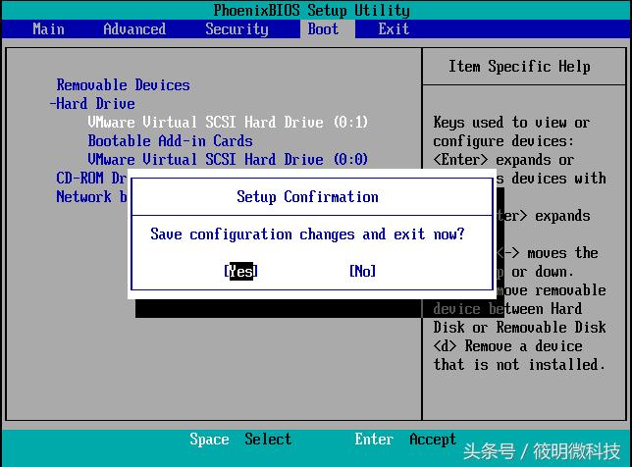Select VMware Virtual SCSI Hard Drive (0:0)
The height and width of the screenshot is (467, 632).
228,159
